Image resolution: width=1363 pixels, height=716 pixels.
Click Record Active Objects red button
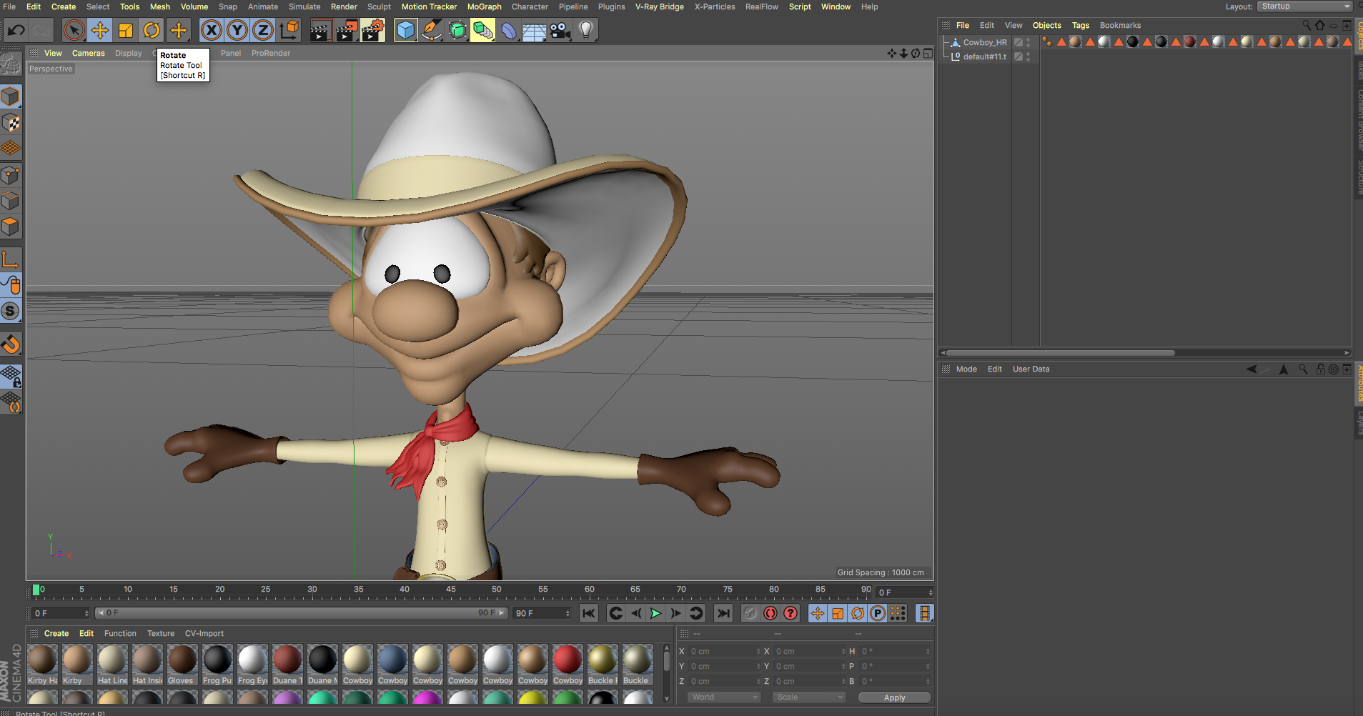(x=750, y=613)
